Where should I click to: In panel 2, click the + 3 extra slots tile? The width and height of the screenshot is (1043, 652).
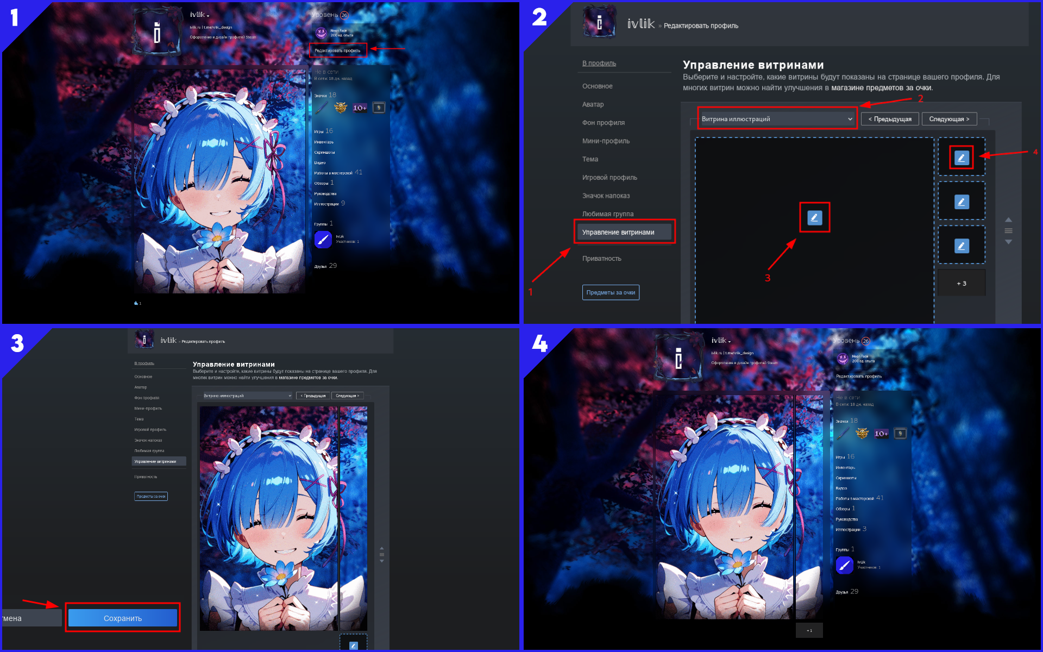pyautogui.click(x=962, y=283)
